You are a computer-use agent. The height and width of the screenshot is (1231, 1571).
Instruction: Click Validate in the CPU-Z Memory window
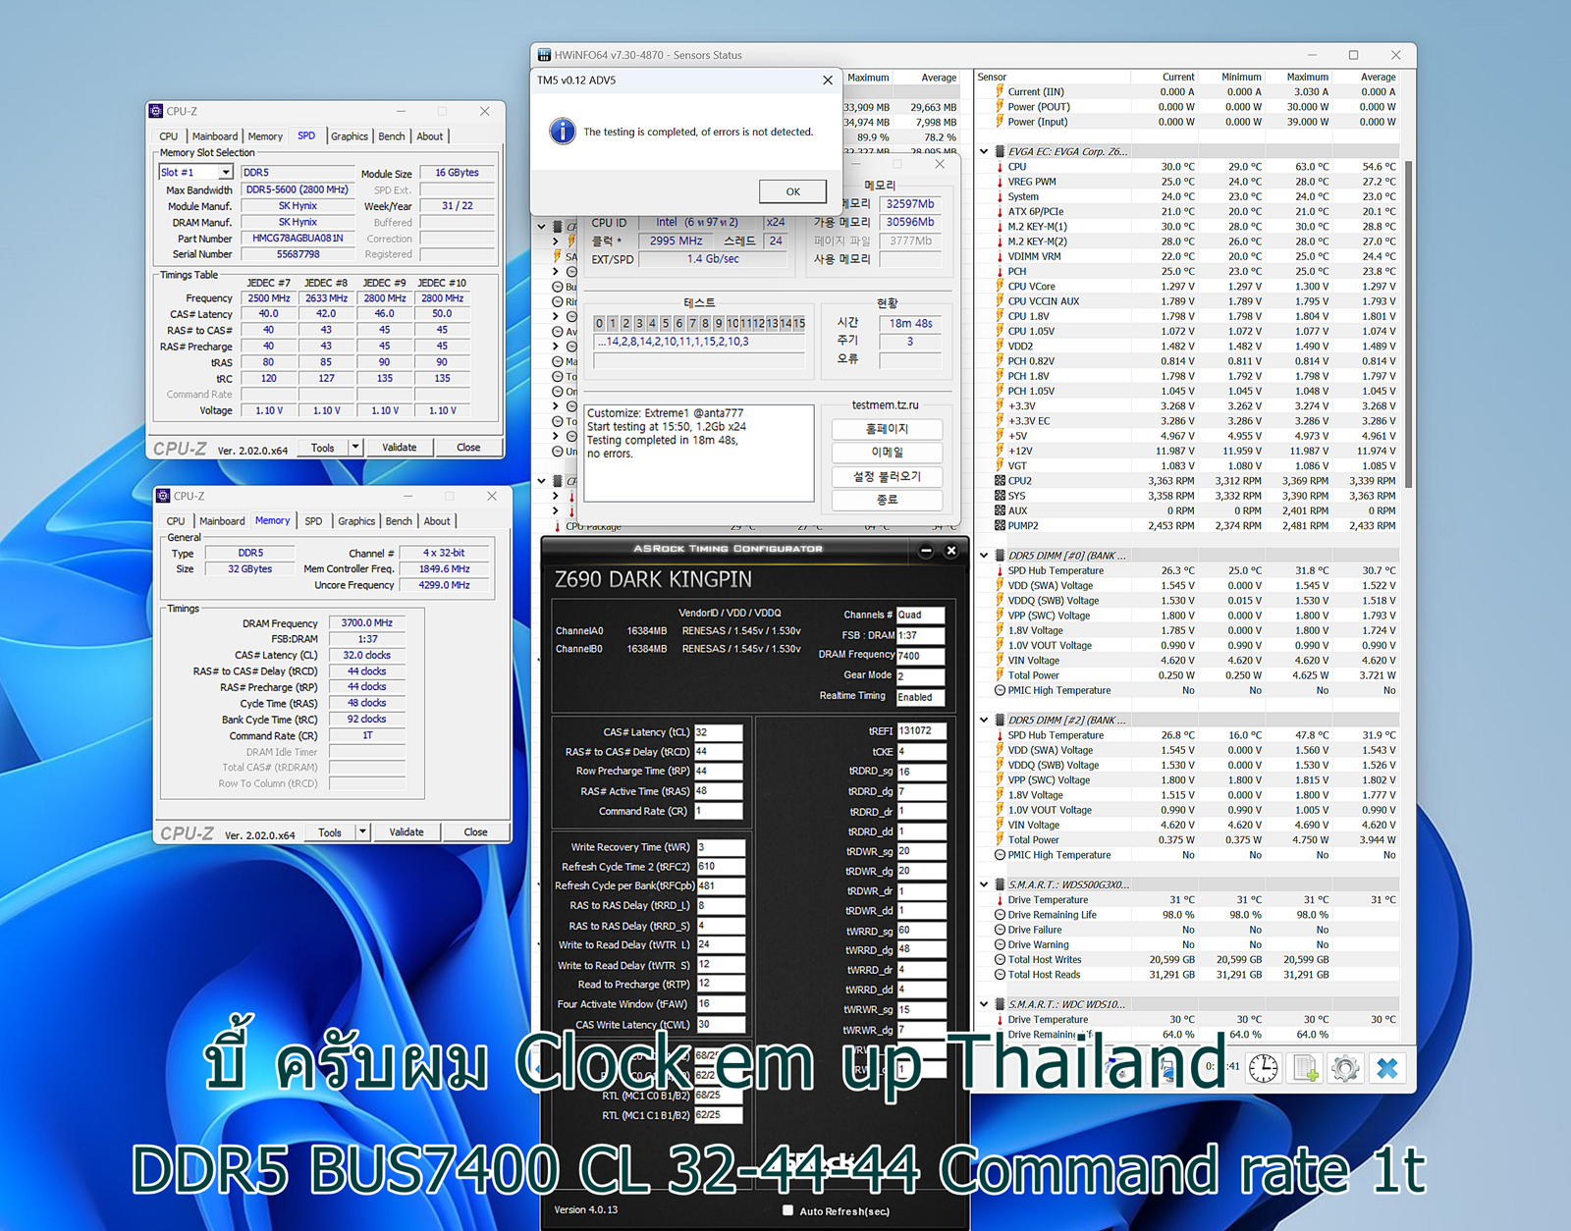click(406, 832)
